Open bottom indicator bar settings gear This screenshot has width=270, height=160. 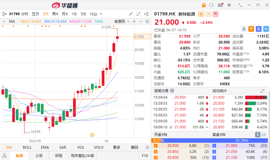pyautogui.click(x=147, y=147)
